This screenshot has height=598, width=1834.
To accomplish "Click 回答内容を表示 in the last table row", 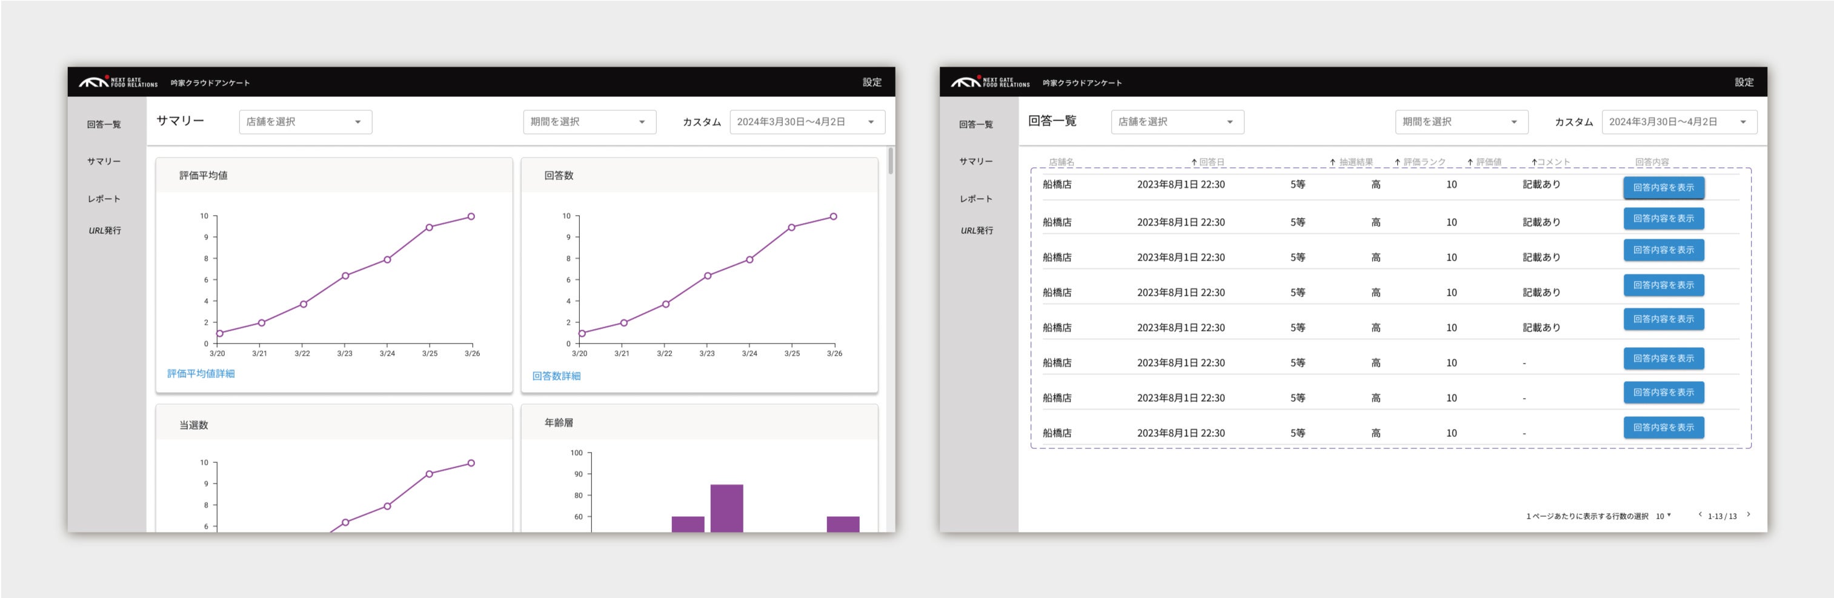I will coord(1664,428).
